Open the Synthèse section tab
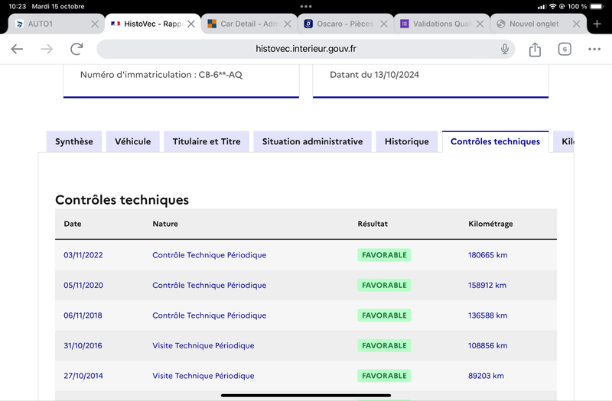Image resolution: width=612 pixels, height=401 pixels. click(74, 141)
